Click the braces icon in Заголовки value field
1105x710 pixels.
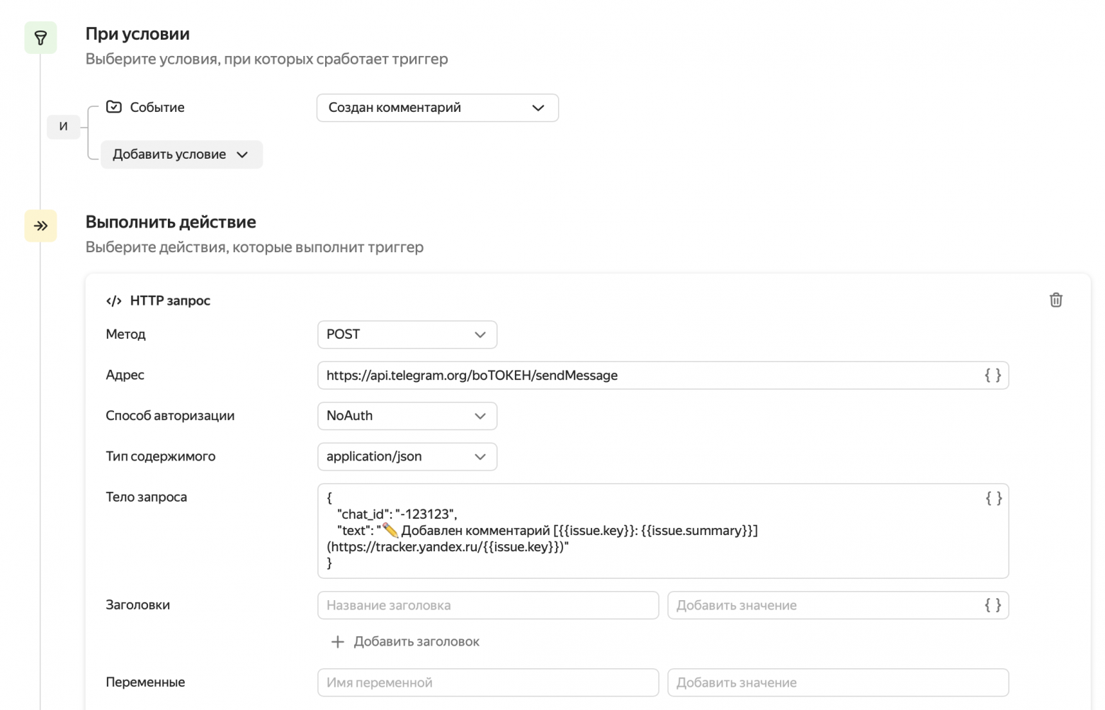pos(993,605)
